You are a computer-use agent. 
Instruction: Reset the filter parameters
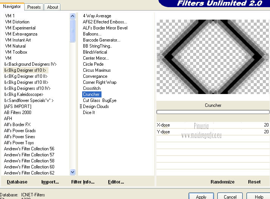point(254,182)
